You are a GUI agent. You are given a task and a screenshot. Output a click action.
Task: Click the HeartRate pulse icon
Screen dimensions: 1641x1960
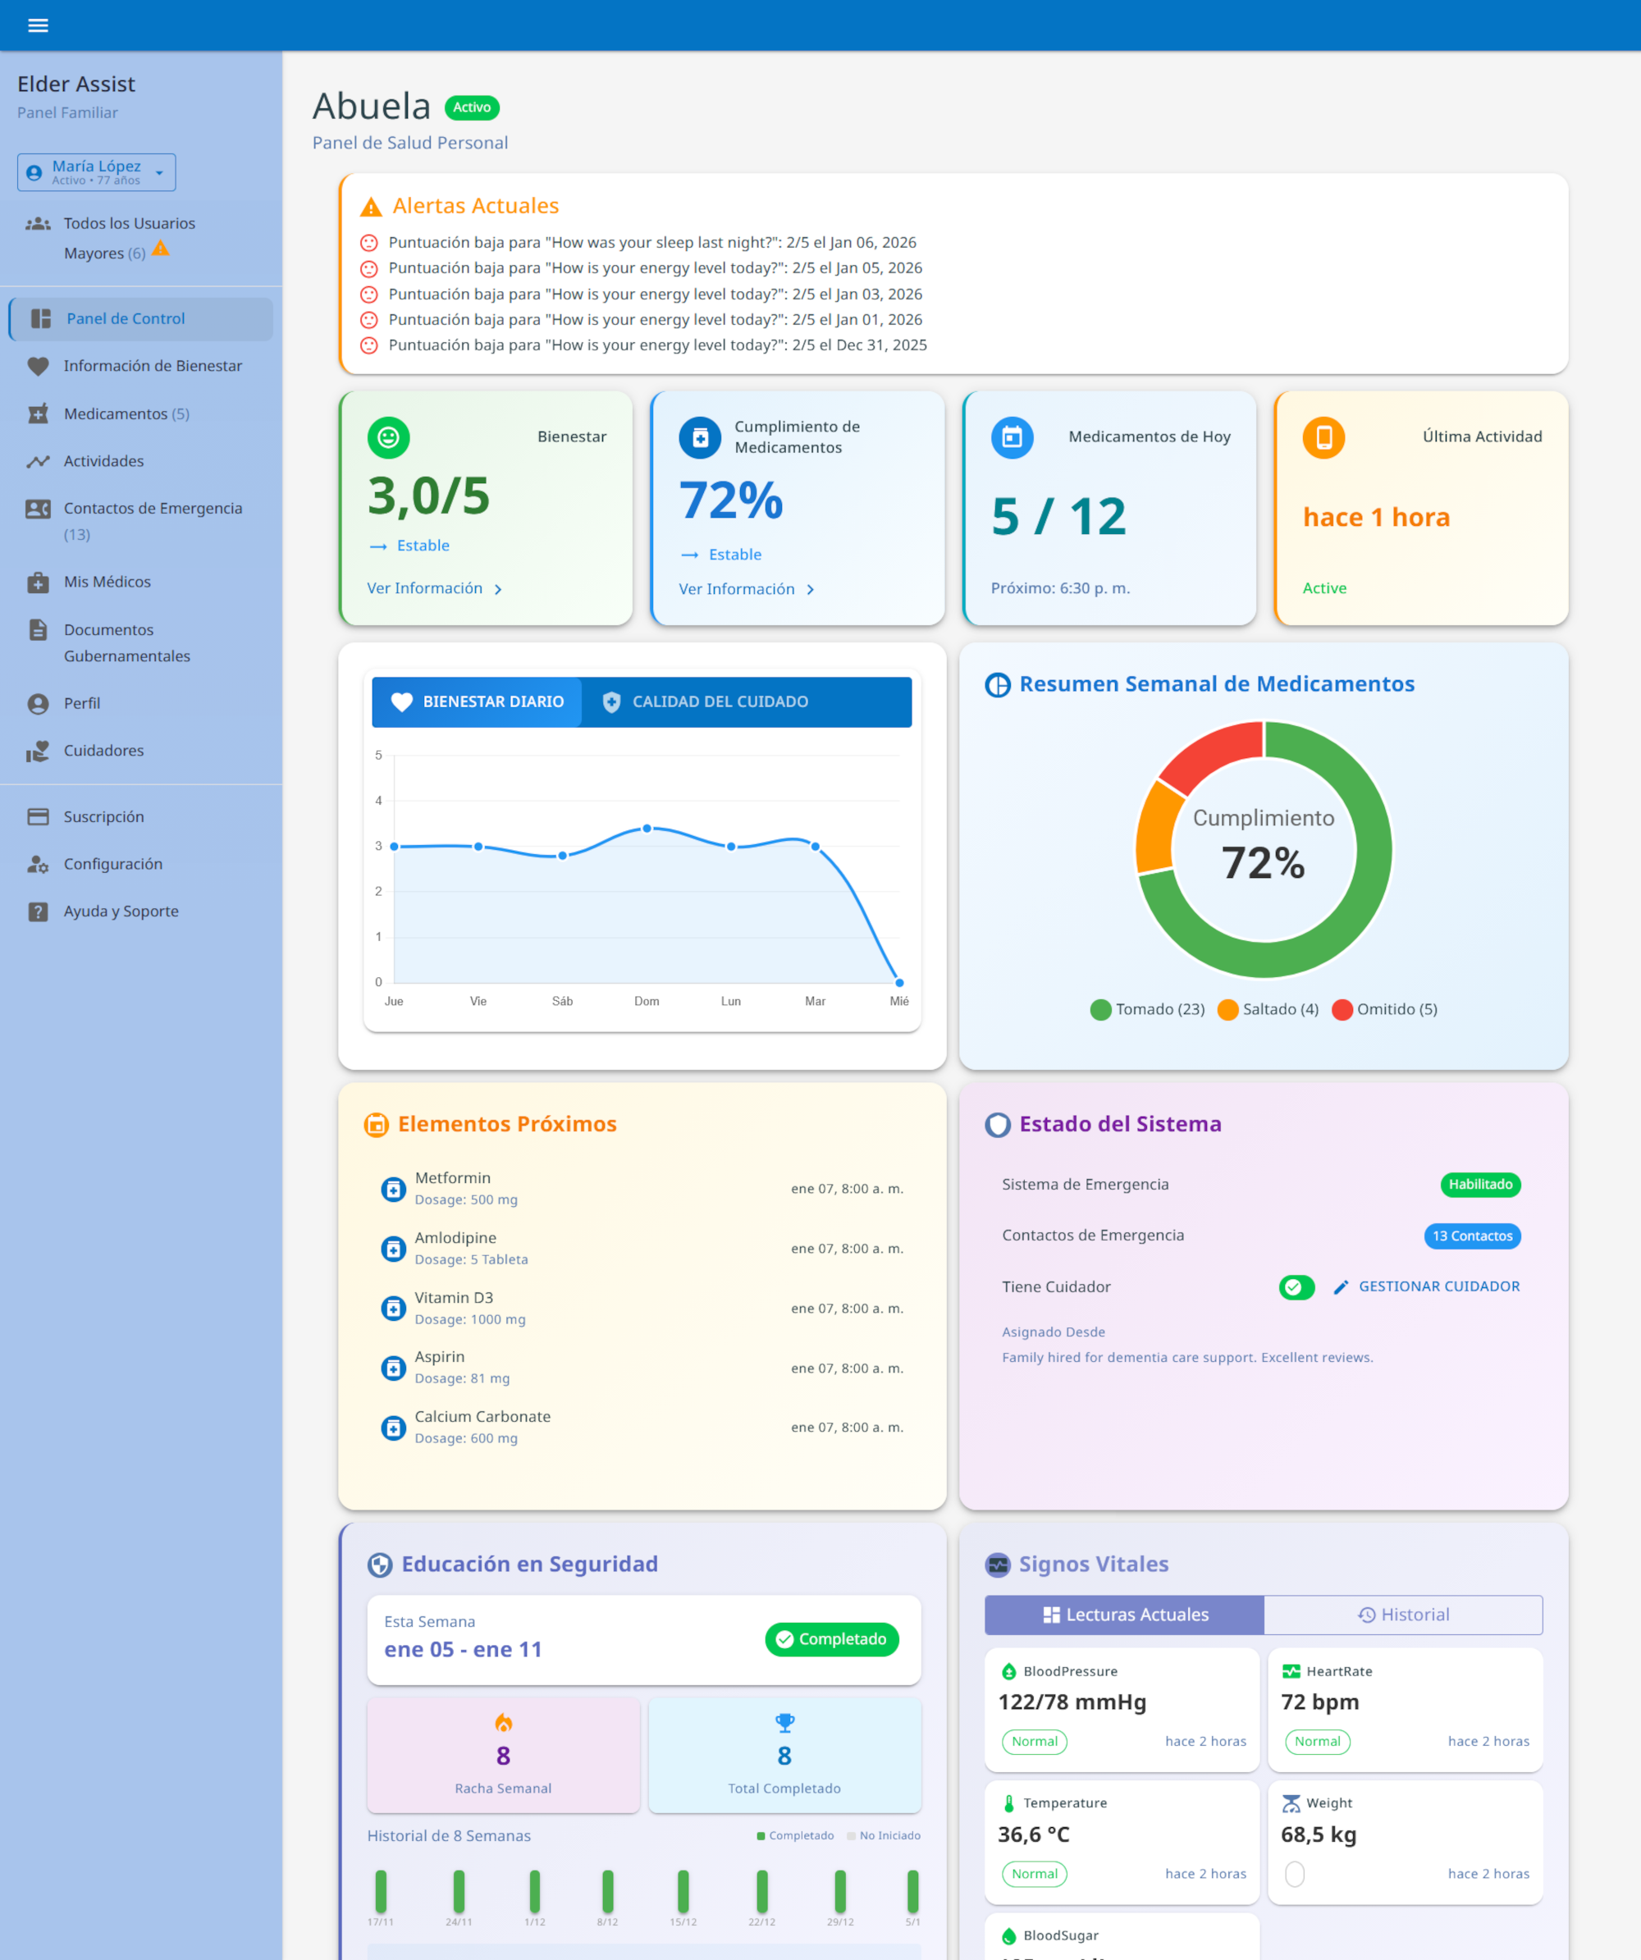pos(1291,1671)
